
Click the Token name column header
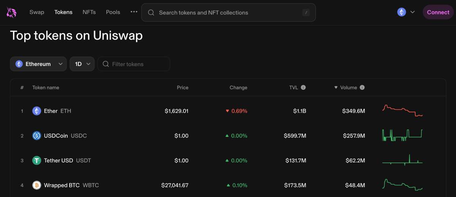[x=46, y=87]
